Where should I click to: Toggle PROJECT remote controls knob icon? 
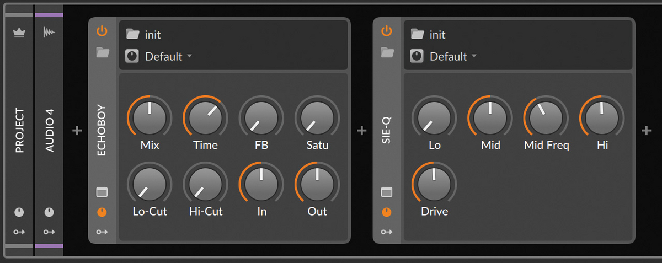click(x=20, y=212)
